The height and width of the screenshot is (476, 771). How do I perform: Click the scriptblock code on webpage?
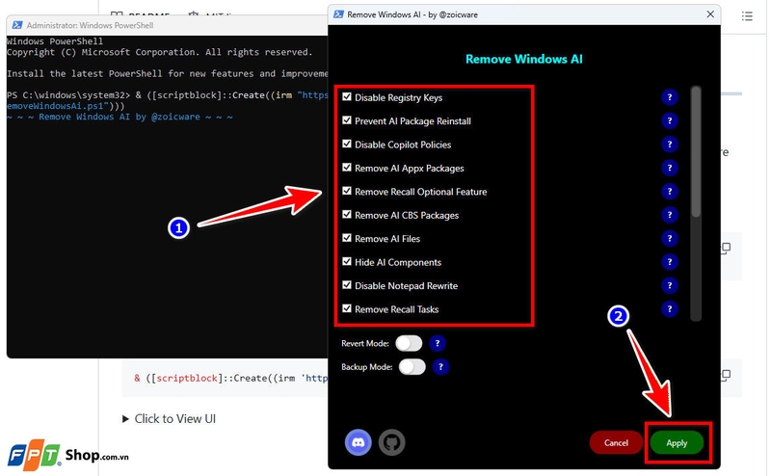(x=230, y=378)
